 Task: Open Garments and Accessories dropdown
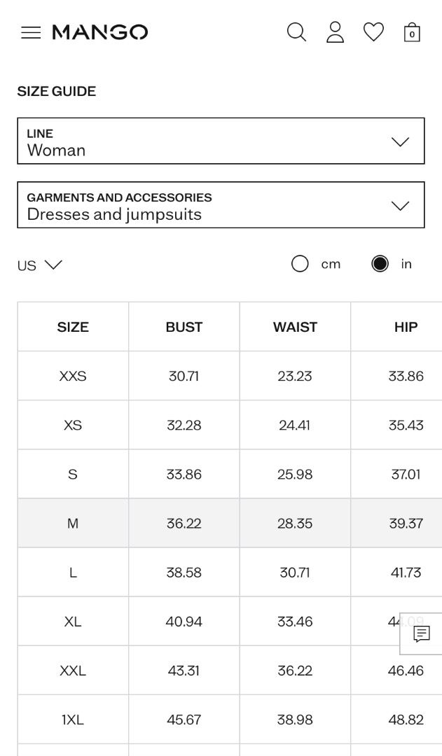point(221,205)
